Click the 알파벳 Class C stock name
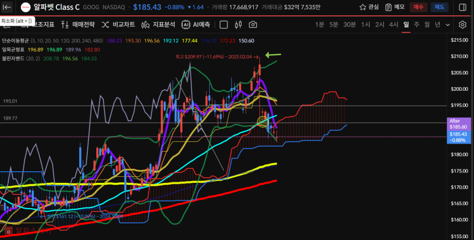The width and height of the screenshot is (474, 240). pos(56,7)
